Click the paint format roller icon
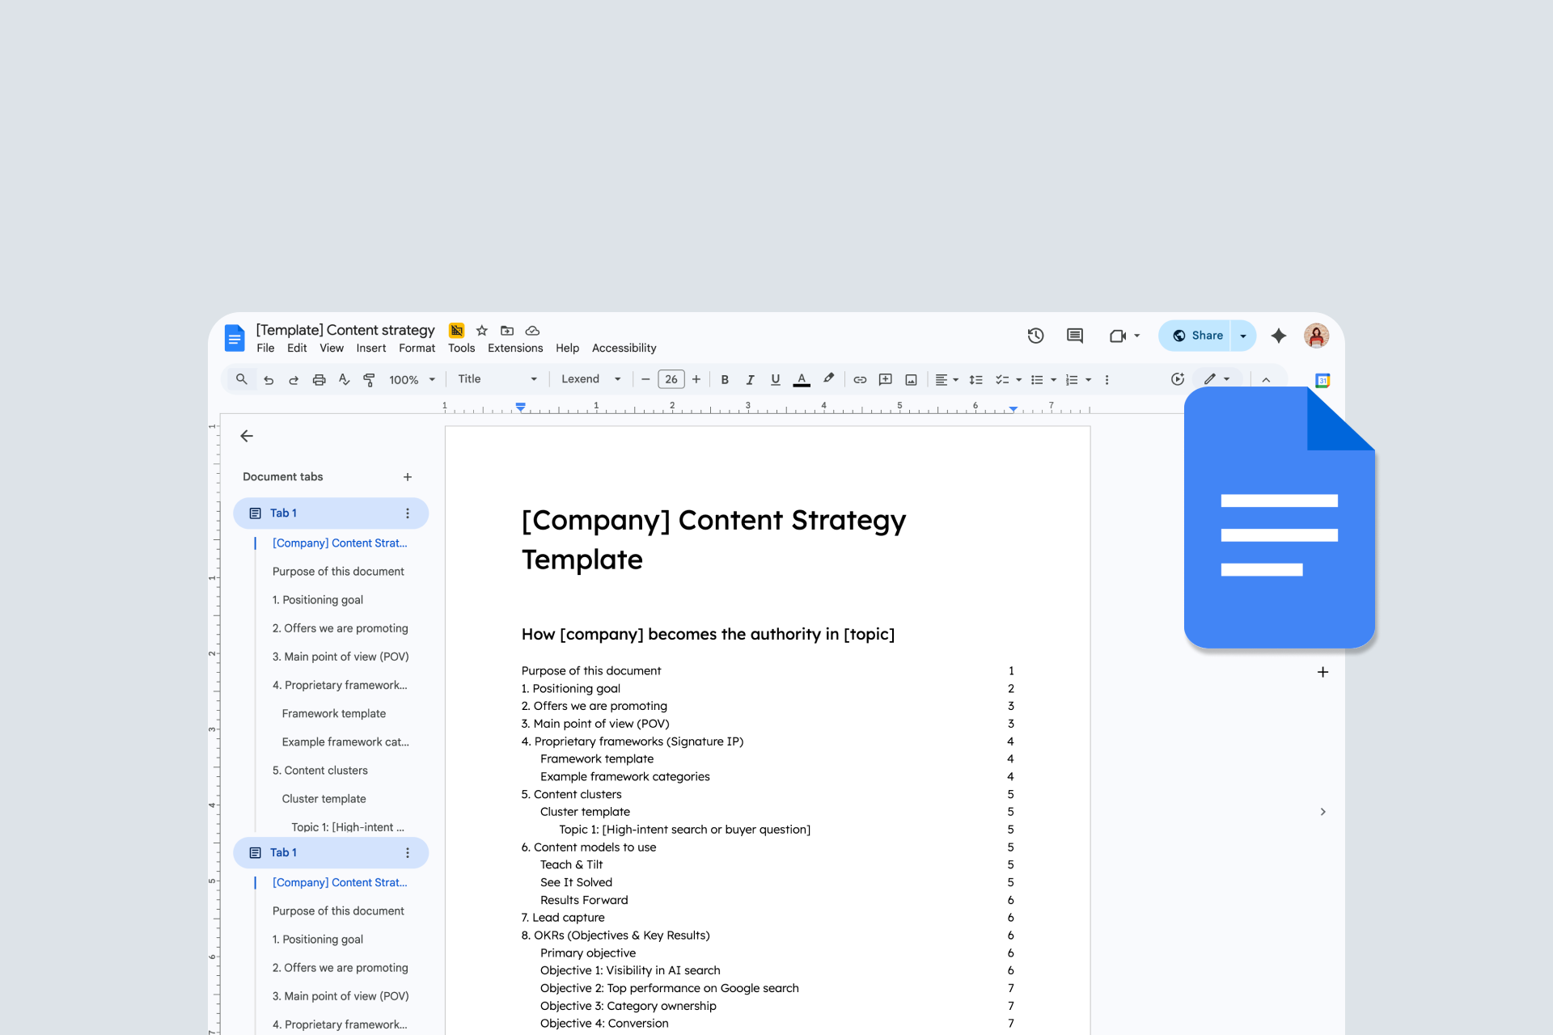 click(x=369, y=379)
